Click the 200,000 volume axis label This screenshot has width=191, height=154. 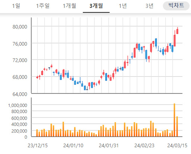tap(19, 131)
